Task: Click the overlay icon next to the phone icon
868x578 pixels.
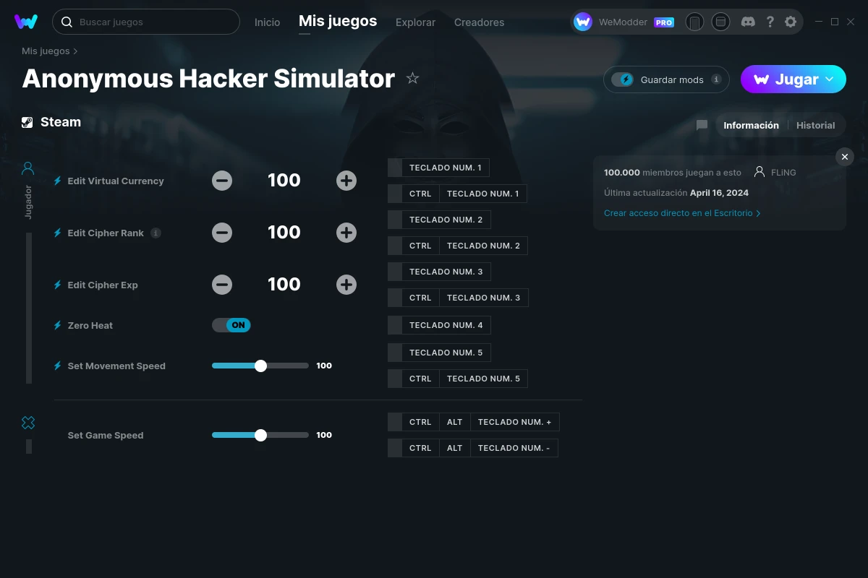Action: coord(720,22)
